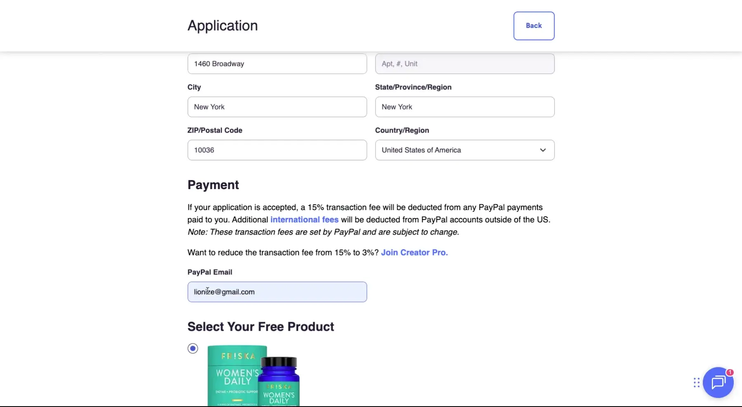
Task: Click the chevron on the United States selector
Action: 542,150
